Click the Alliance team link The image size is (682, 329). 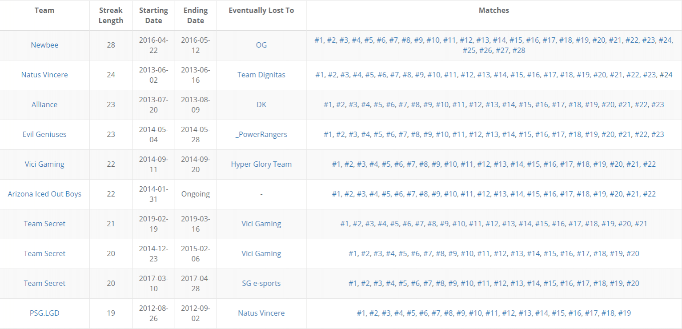tap(44, 104)
